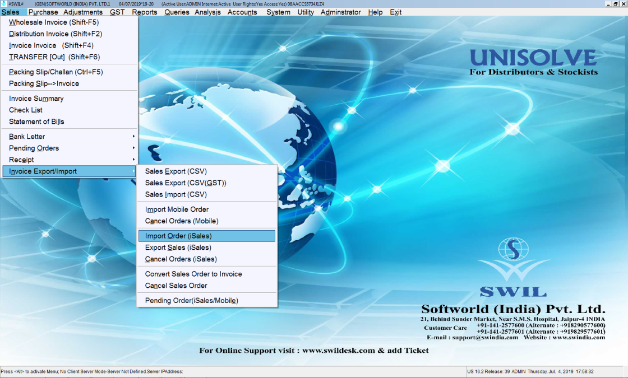Select Cancel Sales Order
Screen dimensions: 628x378
[x=207, y=286]
